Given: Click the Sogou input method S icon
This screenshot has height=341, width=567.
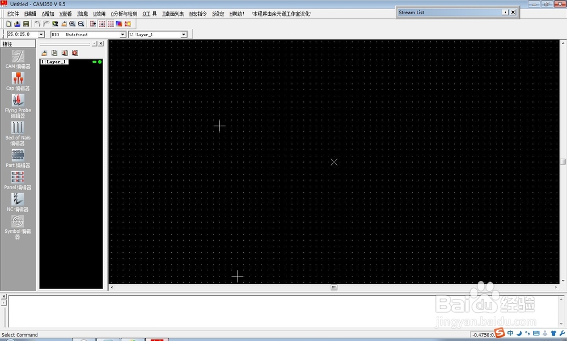Looking at the screenshot, I should 500,333.
